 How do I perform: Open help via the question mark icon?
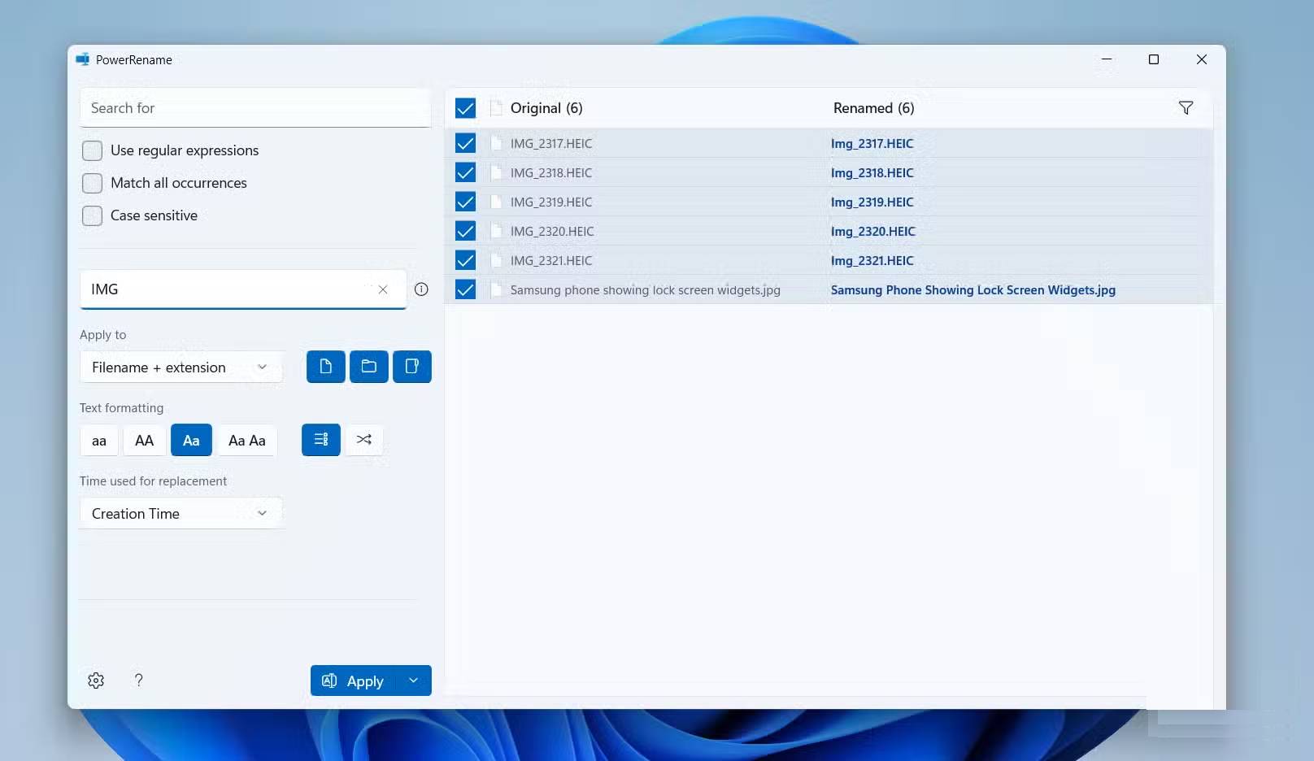point(139,681)
